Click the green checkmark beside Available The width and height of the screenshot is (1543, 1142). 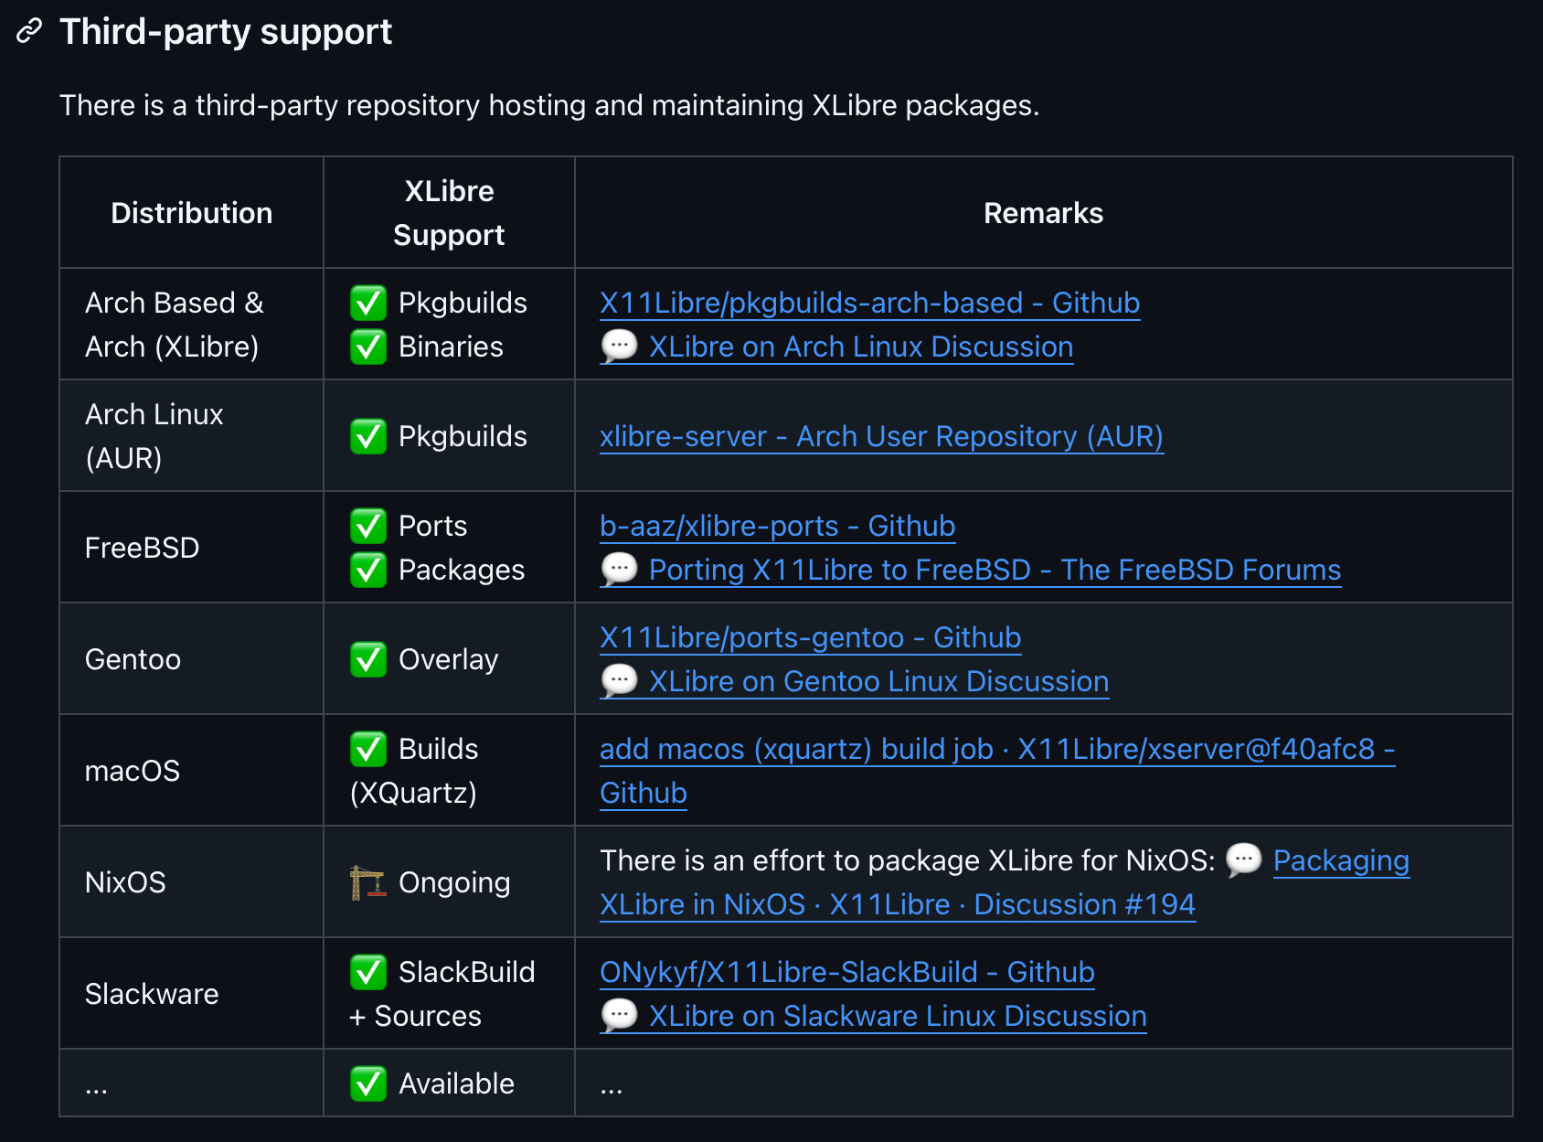pos(367,1083)
